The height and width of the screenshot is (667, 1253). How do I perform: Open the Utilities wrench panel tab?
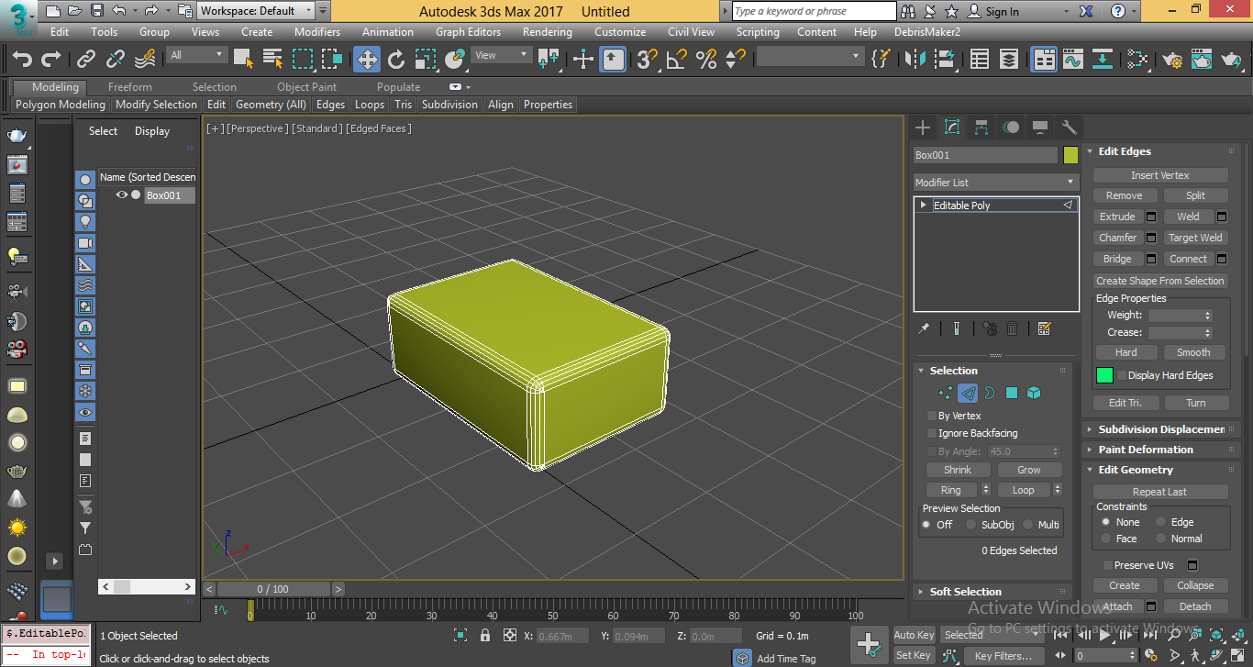(1069, 127)
